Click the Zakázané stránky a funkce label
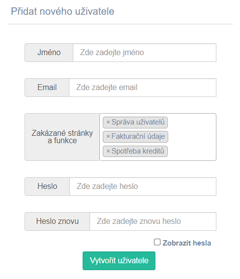This screenshot has width=240, height=279. click(x=62, y=137)
